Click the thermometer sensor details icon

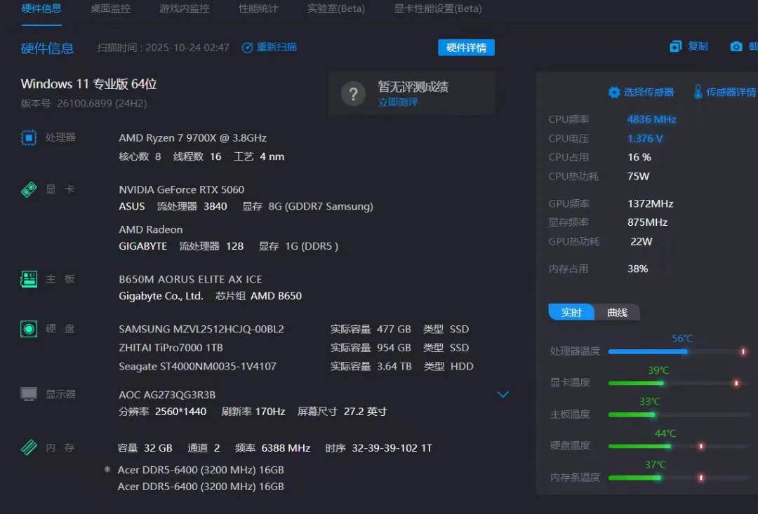pyautogui.click(x=698, y=92)
